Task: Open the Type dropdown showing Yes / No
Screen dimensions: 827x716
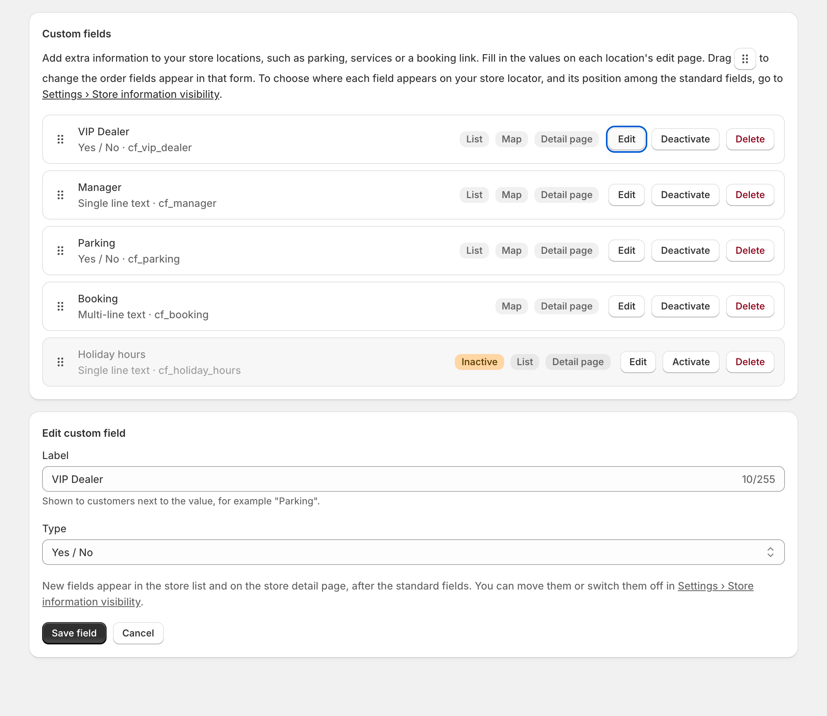Action: (413, 552)
